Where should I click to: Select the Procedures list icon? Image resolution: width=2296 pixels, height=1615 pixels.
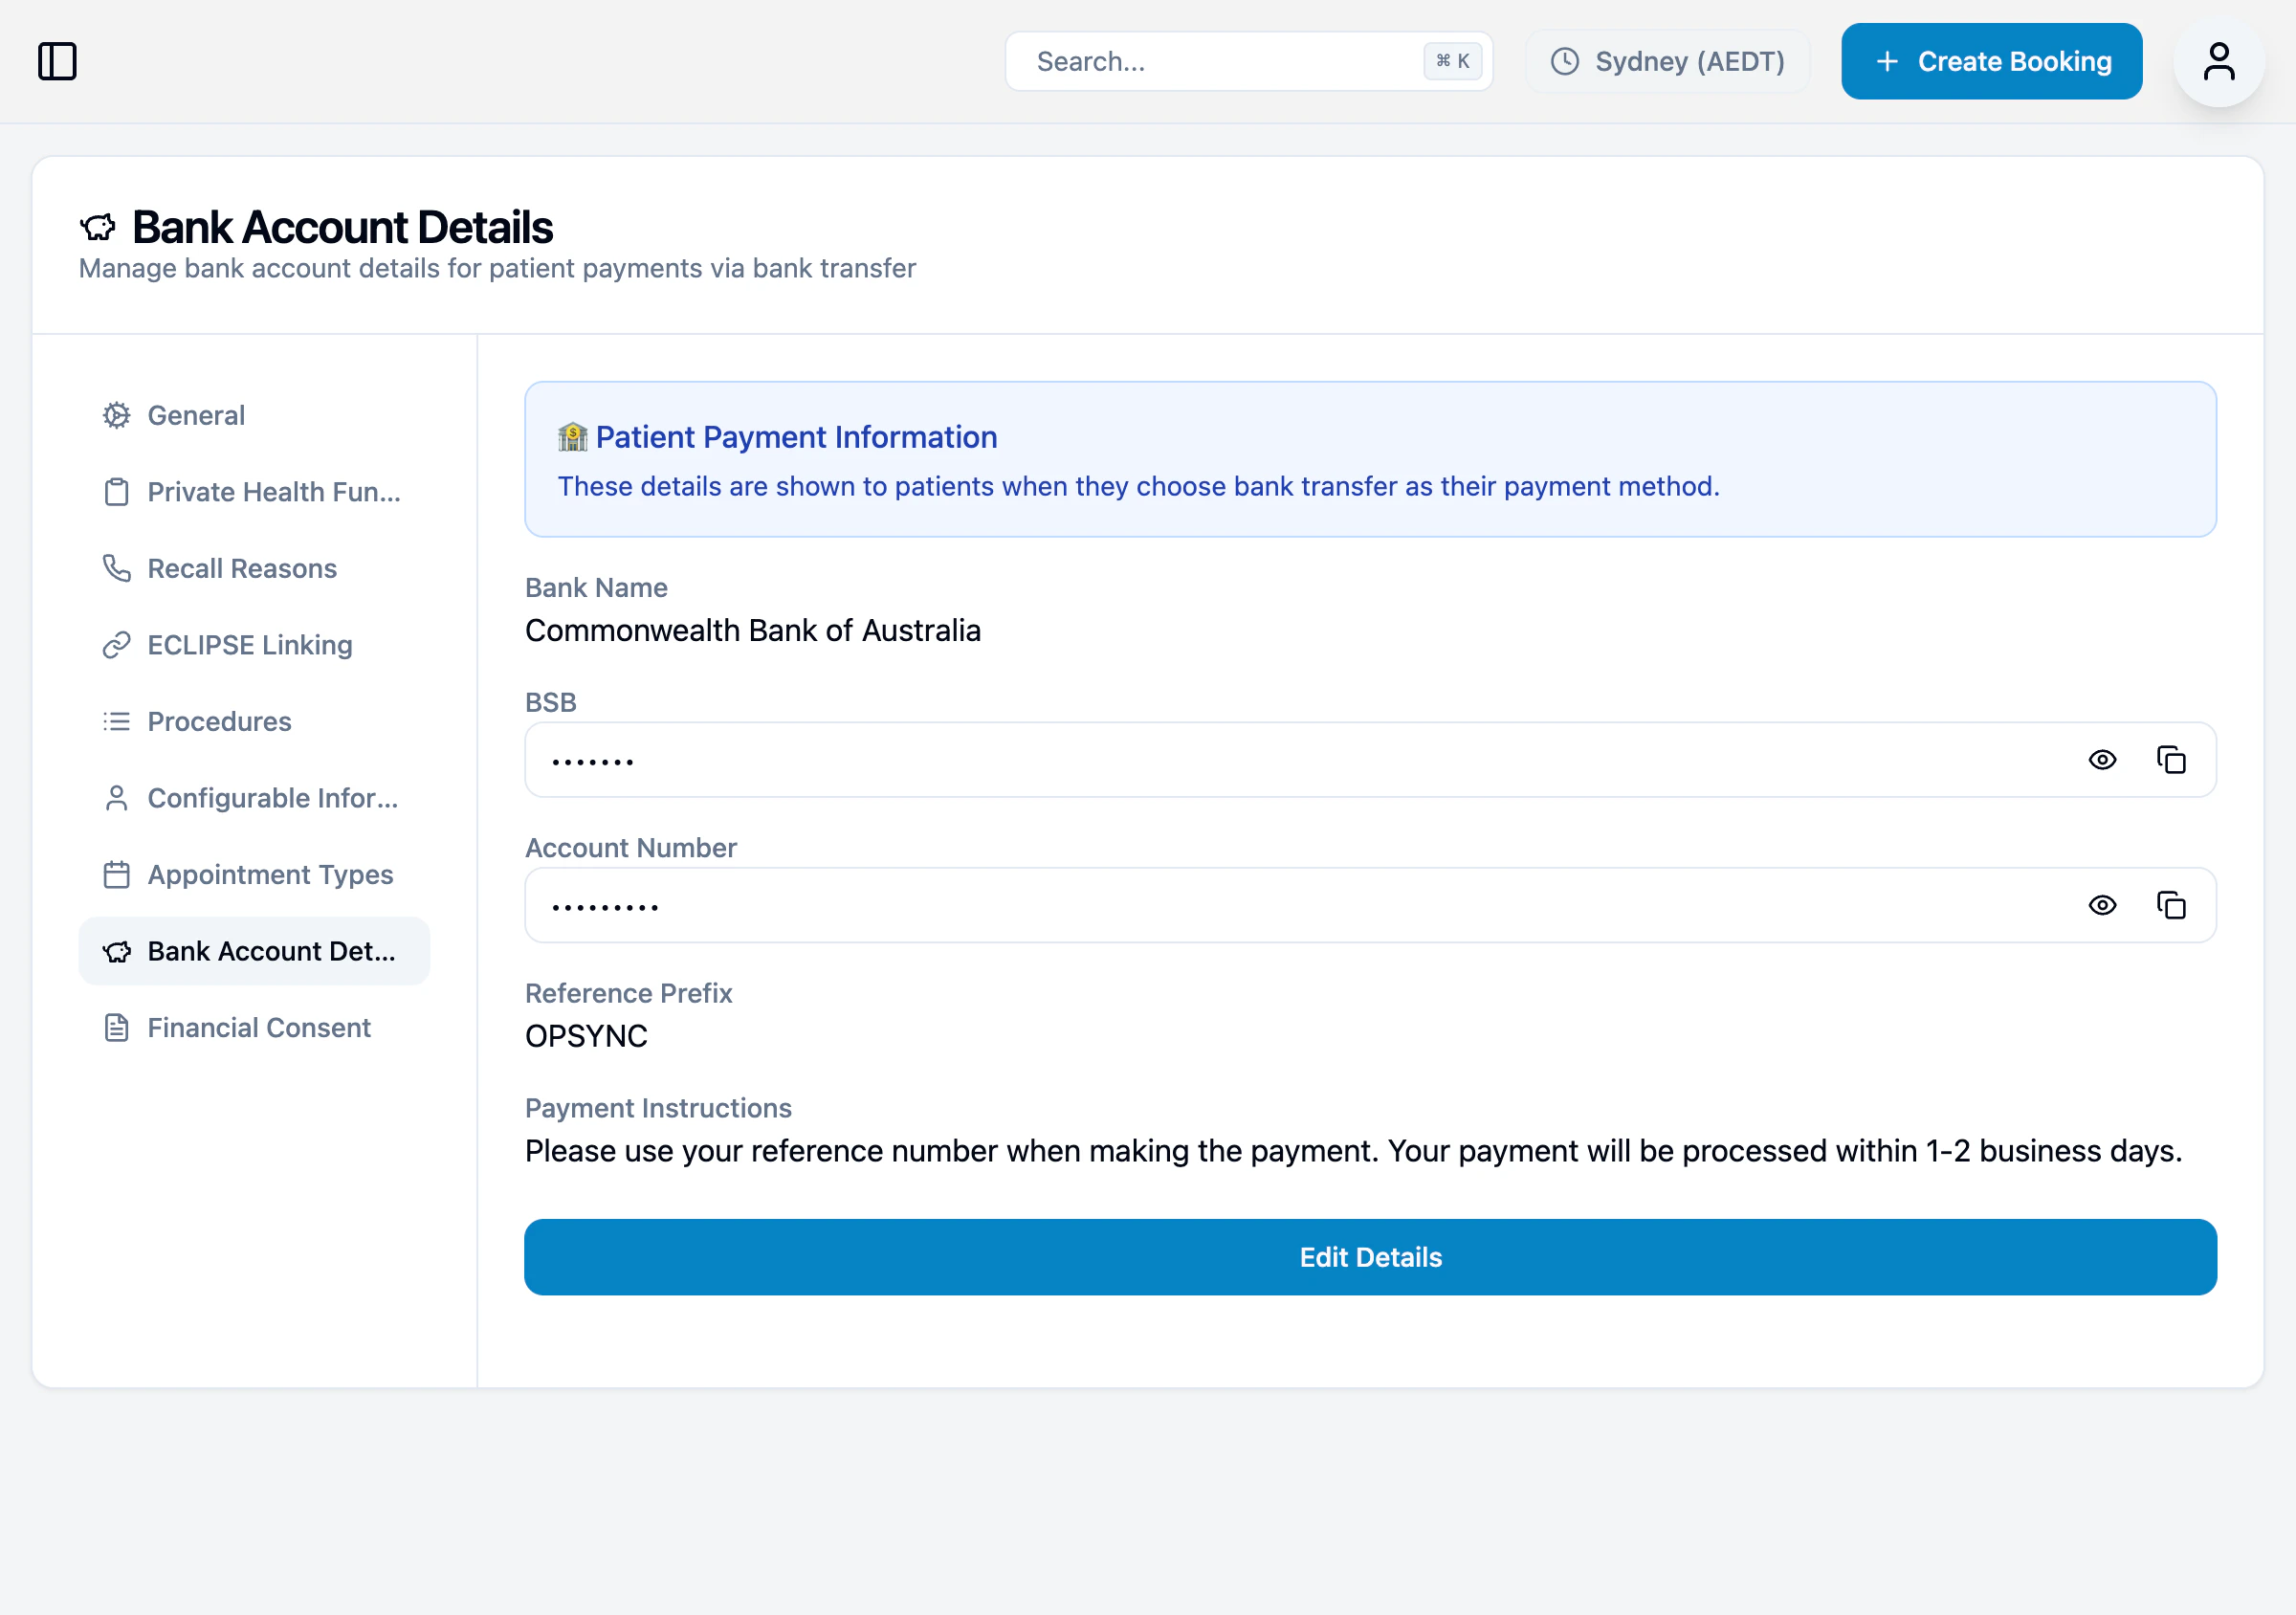116,721
